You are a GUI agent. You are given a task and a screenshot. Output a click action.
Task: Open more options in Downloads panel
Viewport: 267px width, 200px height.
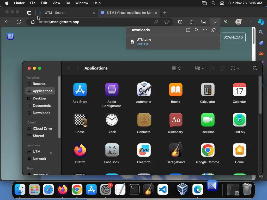point(205,30)
